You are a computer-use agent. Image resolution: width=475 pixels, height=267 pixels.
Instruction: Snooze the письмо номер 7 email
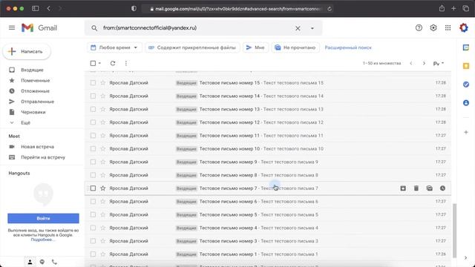tap(442, 188)
